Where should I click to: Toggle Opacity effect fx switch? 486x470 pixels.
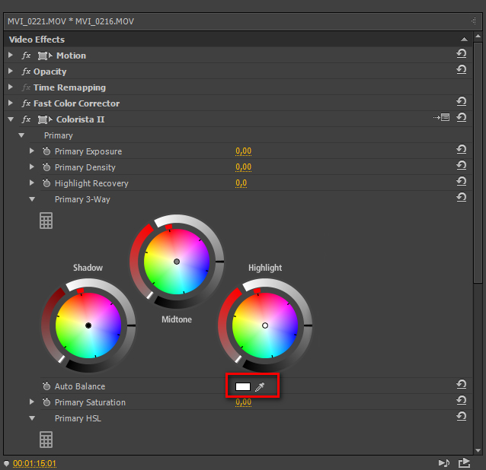(26, 71)
